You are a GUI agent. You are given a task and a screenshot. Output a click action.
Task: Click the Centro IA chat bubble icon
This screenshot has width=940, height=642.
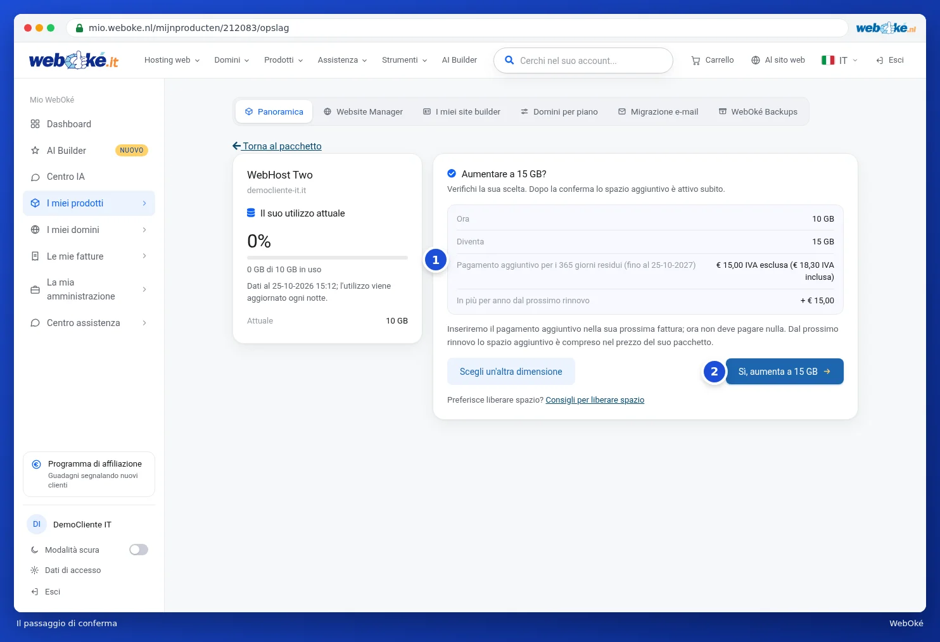tap(35, 177)
